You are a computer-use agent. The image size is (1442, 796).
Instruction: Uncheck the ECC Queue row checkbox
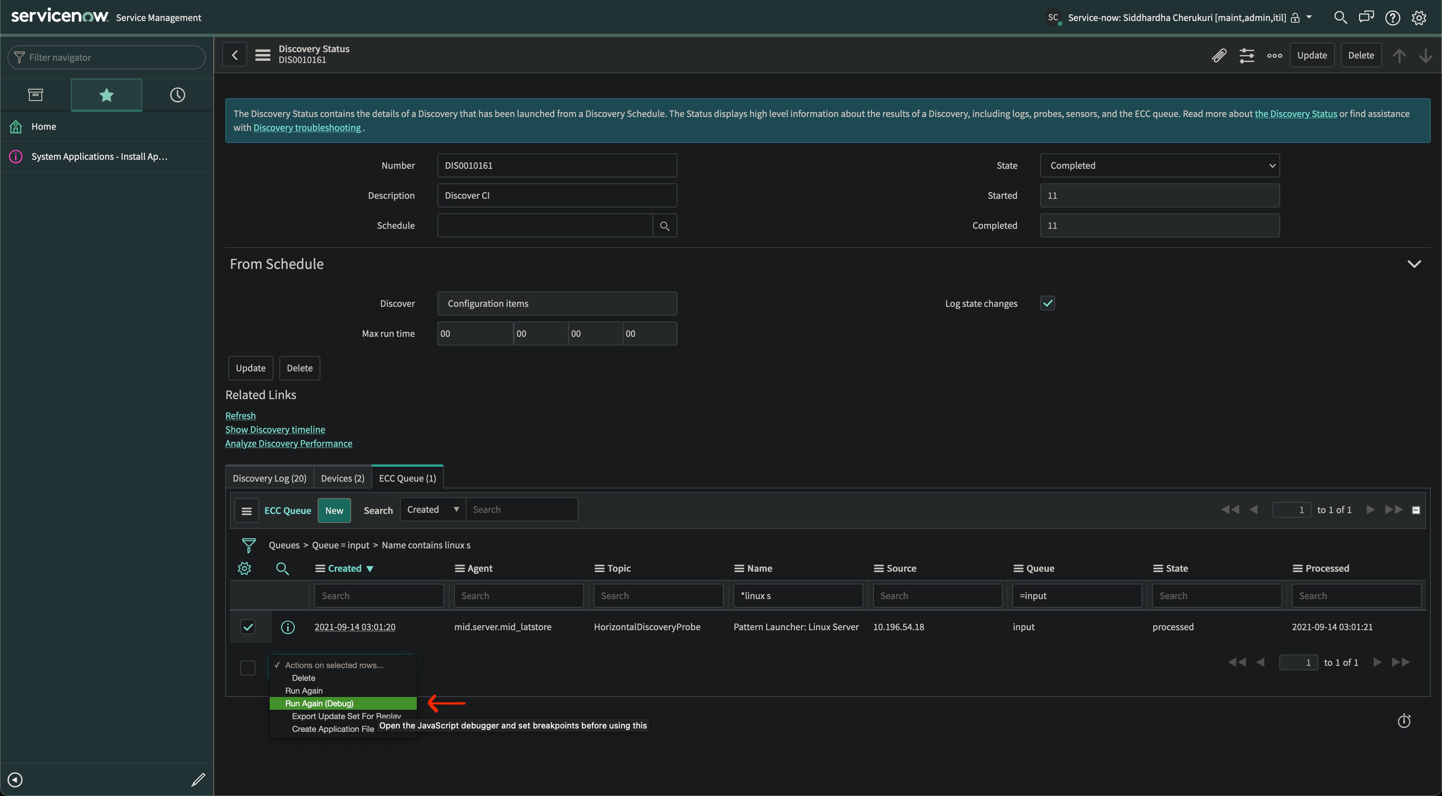pos(248,627)
